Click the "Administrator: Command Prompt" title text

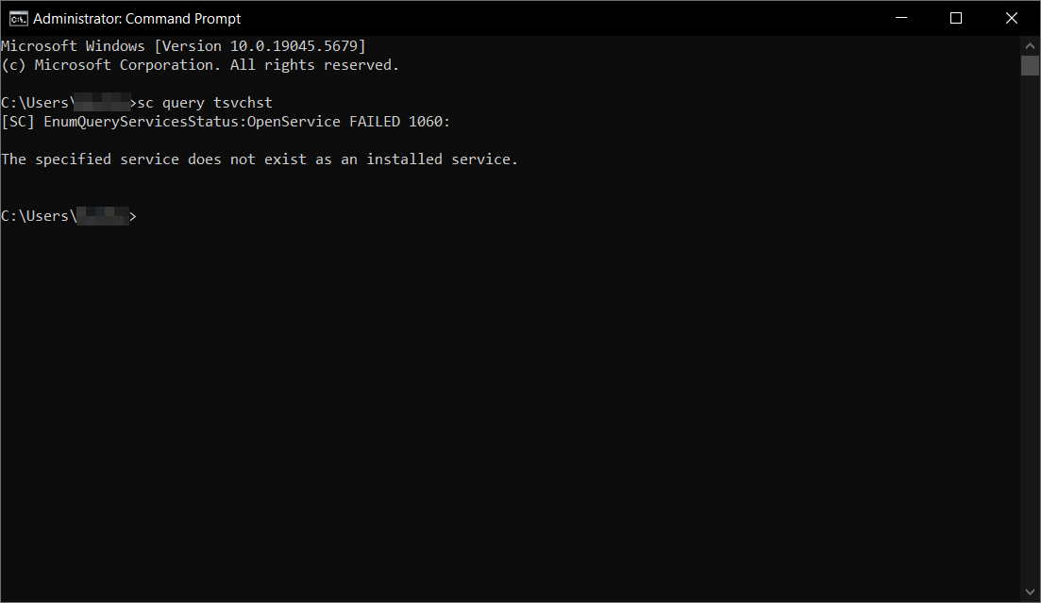click(x=137, y=18)
